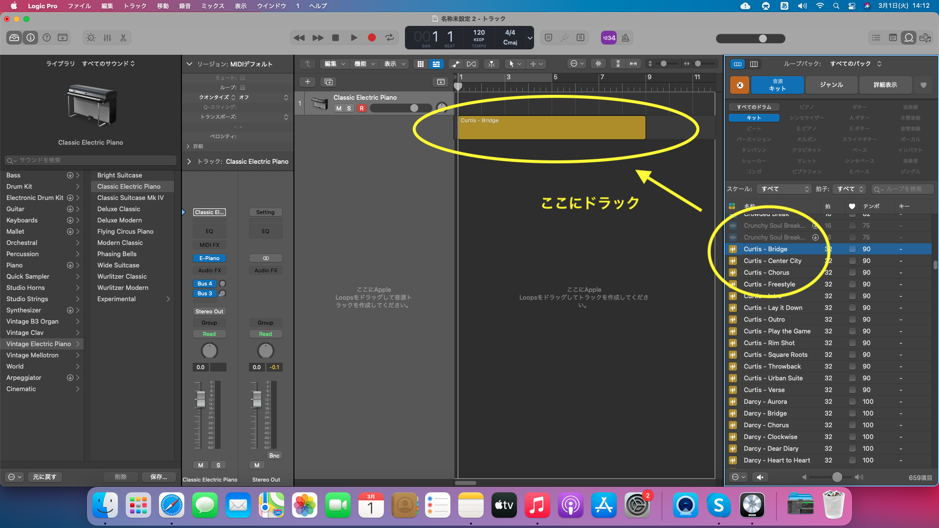Open the Note Pads icon
The height and width of the screenshot is (528, 939).
point(893,38)
